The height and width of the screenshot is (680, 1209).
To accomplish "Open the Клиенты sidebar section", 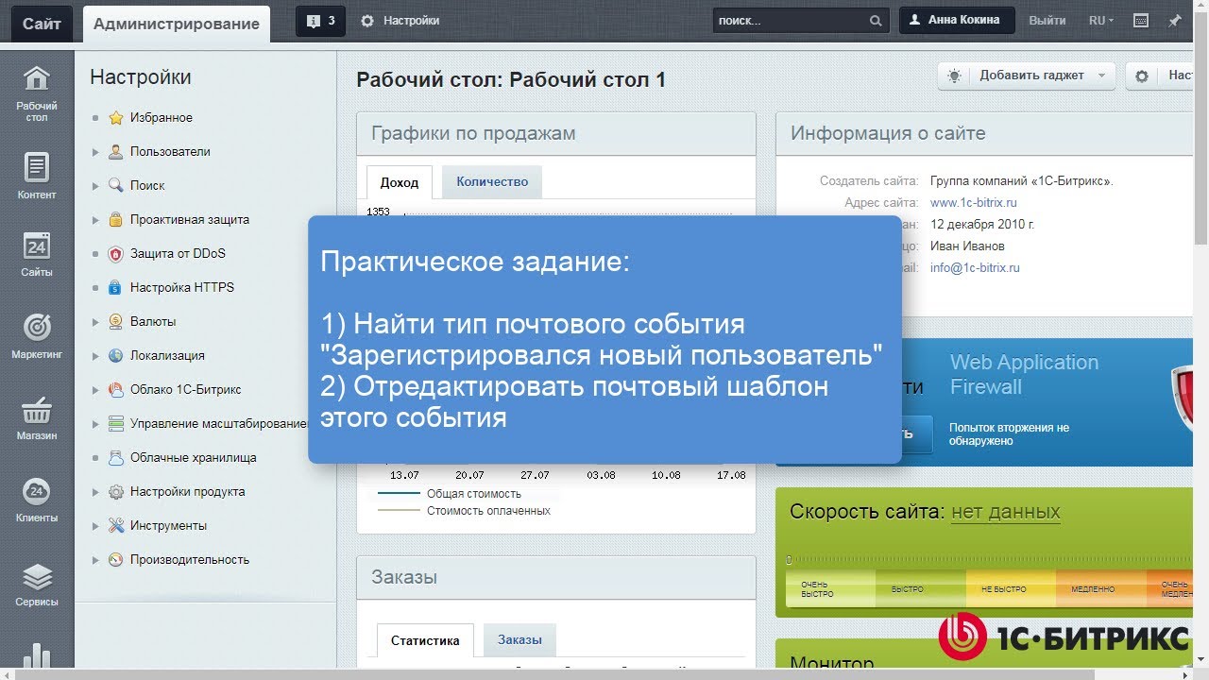I will [37, 500].
